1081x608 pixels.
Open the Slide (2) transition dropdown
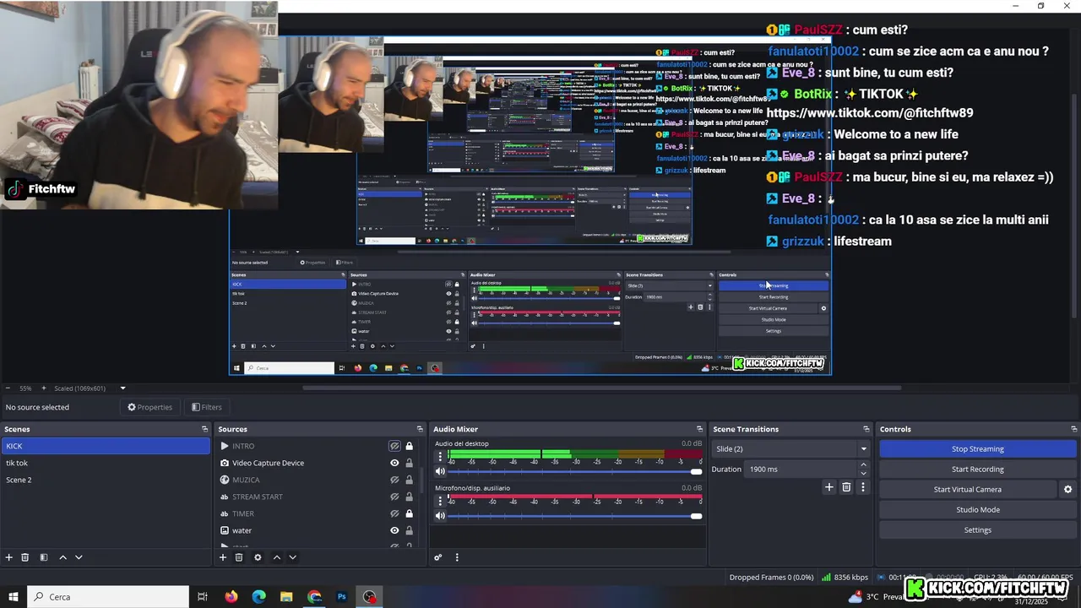click(790, 449)
